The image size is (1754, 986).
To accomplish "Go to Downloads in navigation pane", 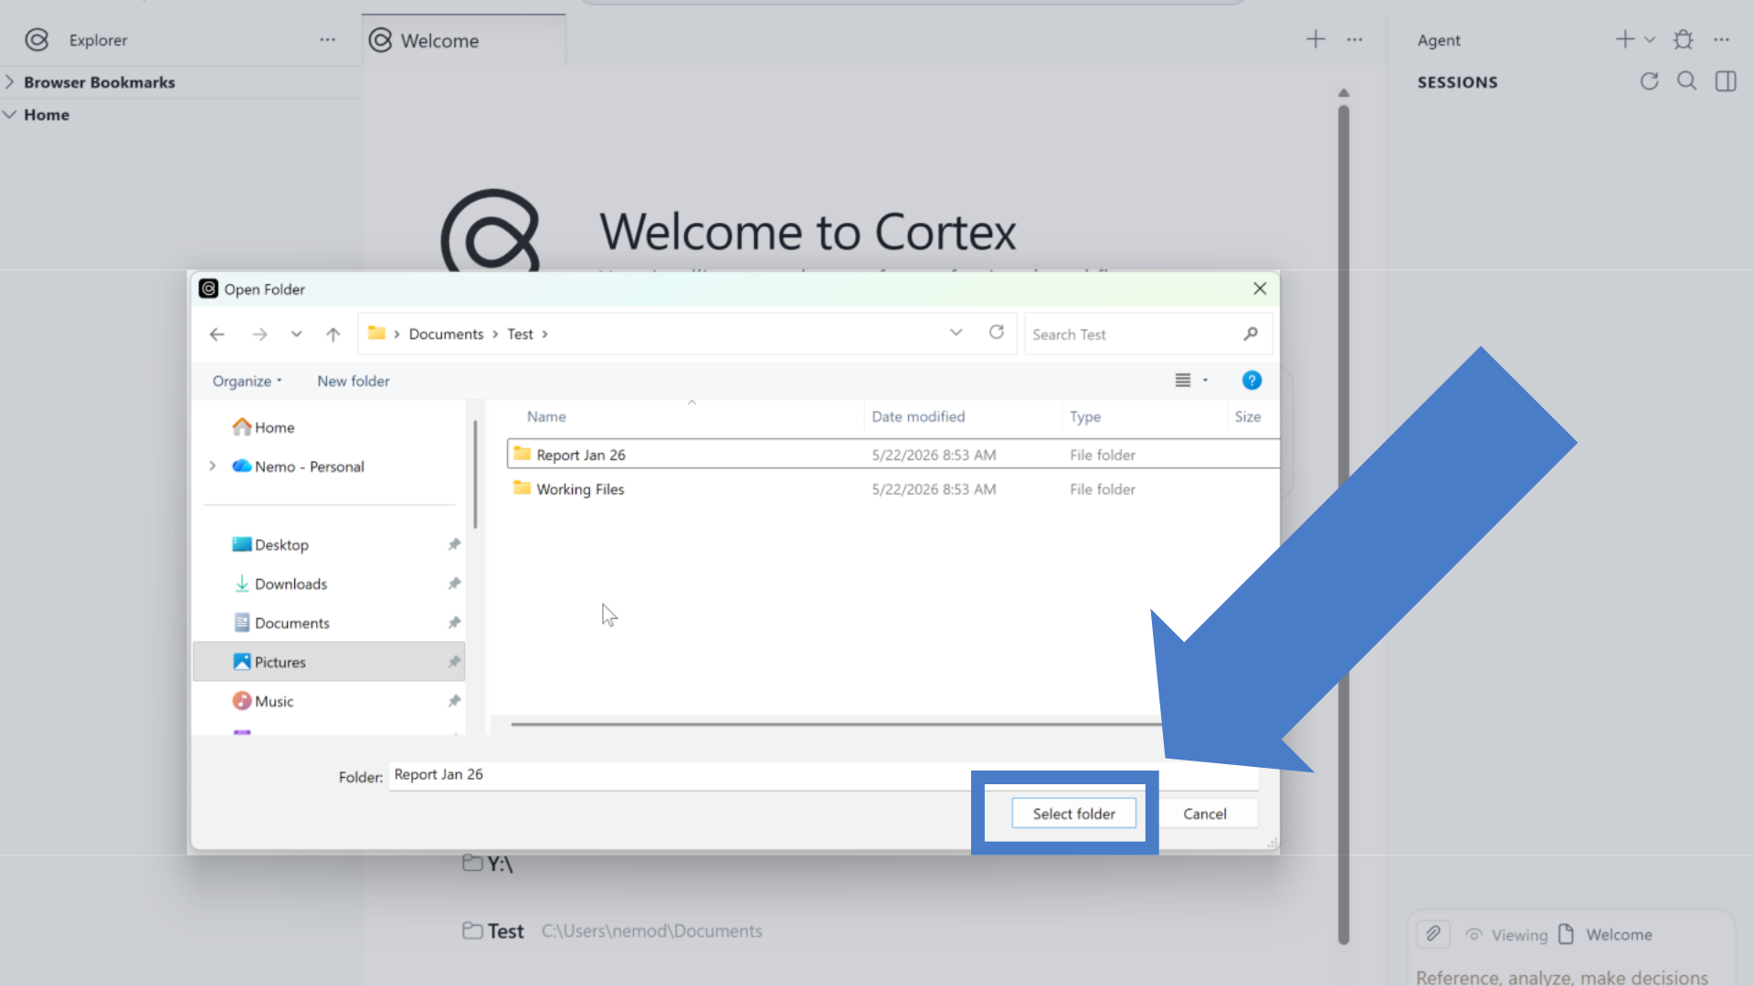I will [x=280, y=583].
